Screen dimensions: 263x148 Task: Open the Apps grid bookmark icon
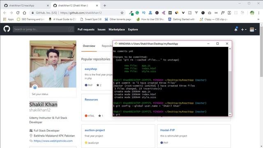coord(5,19)
